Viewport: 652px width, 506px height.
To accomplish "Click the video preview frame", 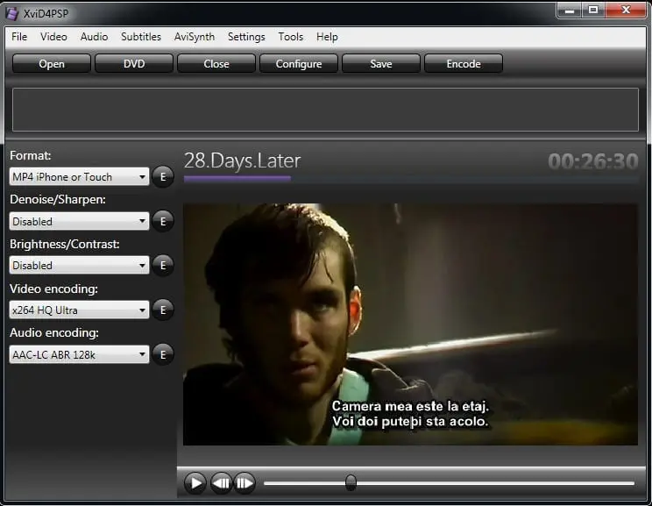I will tap(410, 324).
